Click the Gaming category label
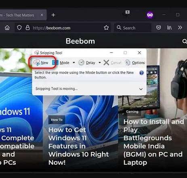 coord(132,112)
